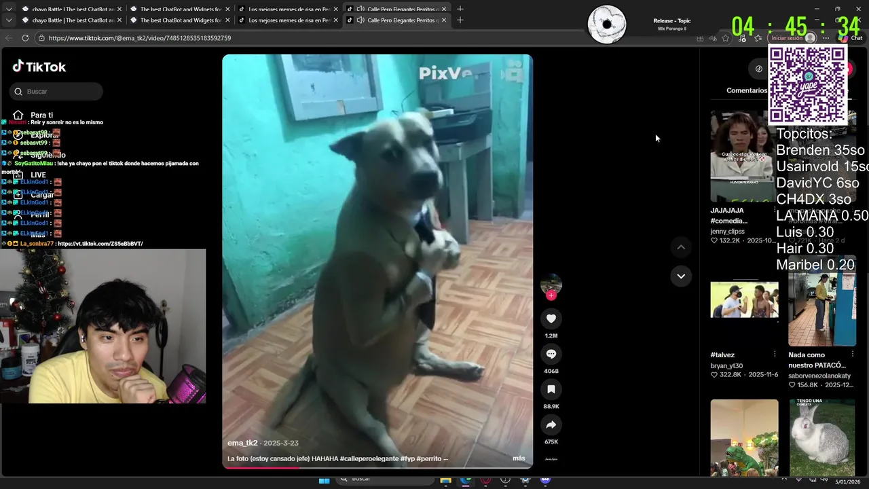Image resolution: width=869 pixels, height=489 pixels.
Task: Go back with browser back arrow
Action: pyautogui.click(x=9, y=38)
